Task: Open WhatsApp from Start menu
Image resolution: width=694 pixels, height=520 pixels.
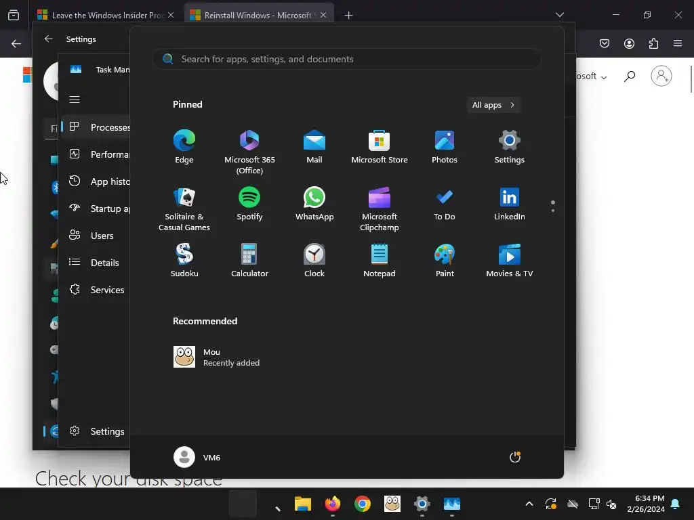Action: click(314, 204)
